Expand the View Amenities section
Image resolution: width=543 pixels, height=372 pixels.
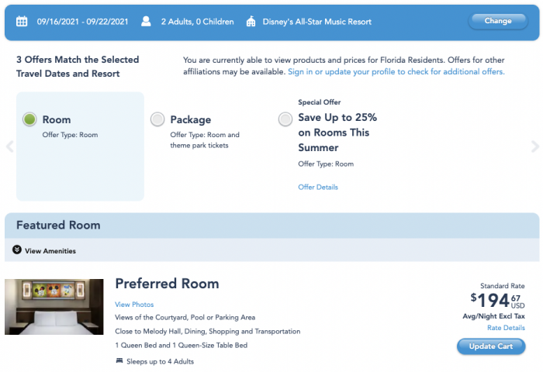click(44, 250)
